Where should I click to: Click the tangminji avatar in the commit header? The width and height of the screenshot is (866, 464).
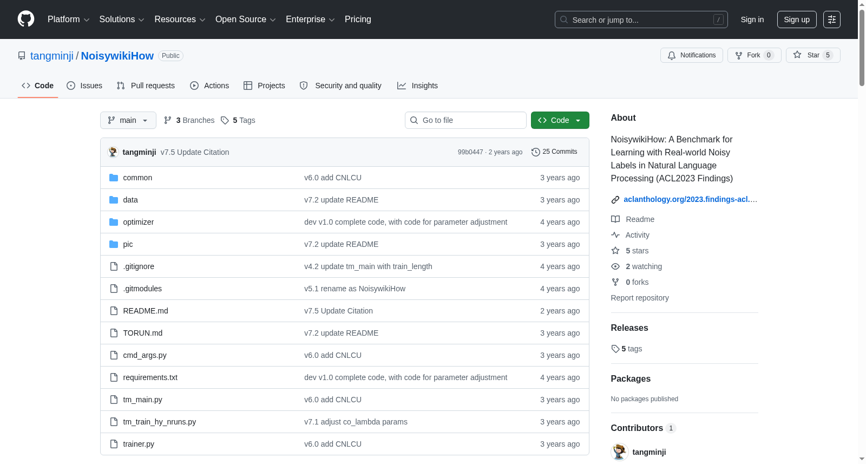(x=113, y=152)
